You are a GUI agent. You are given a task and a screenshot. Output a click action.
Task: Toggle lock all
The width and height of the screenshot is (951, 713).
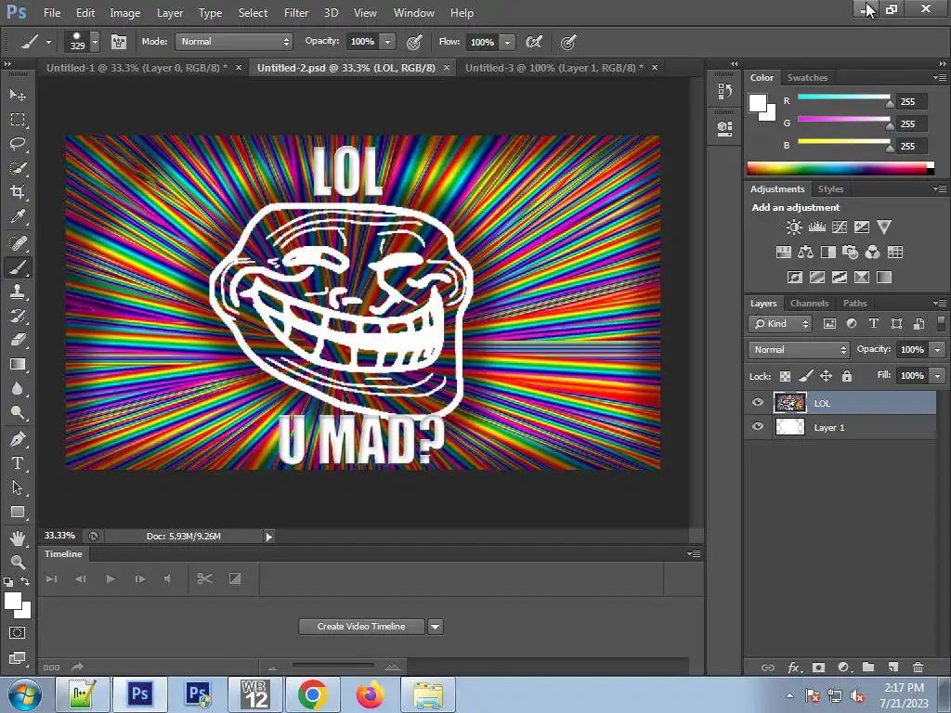[847, 377]
